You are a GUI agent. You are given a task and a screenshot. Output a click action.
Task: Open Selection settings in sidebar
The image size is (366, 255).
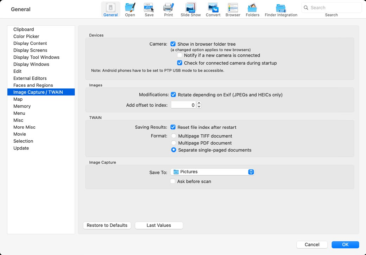pyautogui.click(x=41, y=141)
